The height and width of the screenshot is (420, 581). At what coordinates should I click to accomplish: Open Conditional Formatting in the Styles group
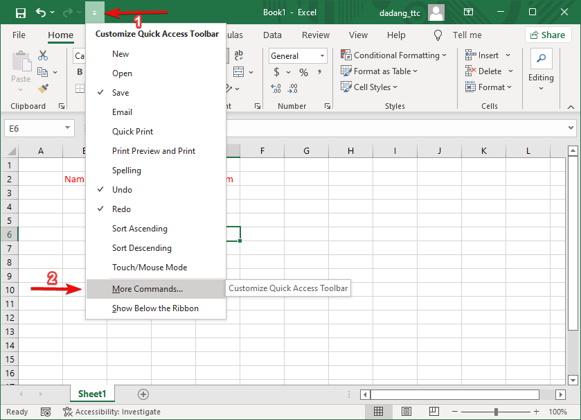(x=395, y=55)
